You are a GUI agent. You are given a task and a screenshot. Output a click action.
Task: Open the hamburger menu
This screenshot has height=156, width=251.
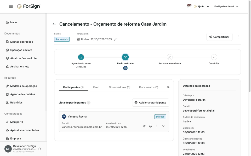coord(11,6)
